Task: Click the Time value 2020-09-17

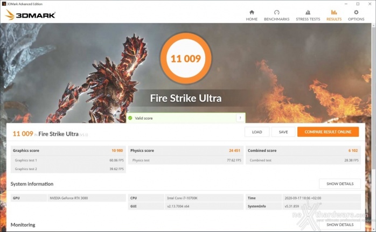Action: [303, 198]
